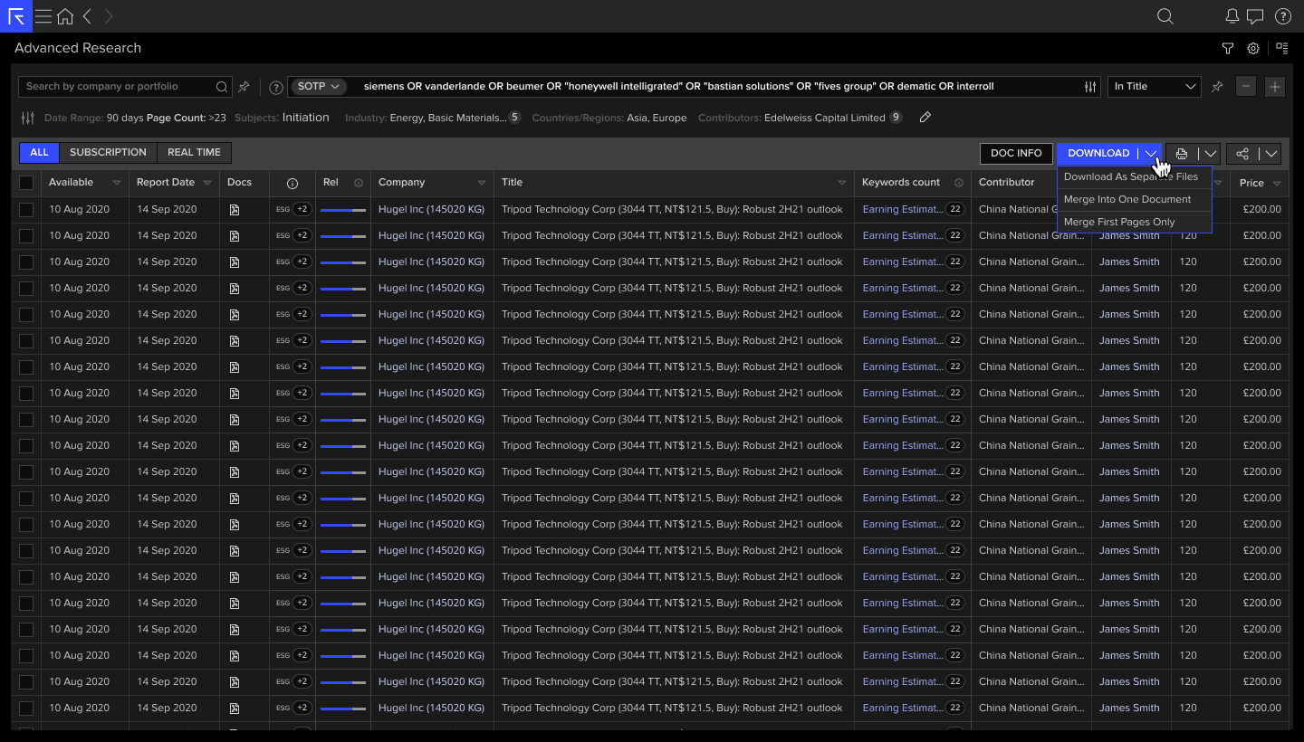1304x742 pixels.
Task: Select the ALL tab
Action: pos(39,153)
